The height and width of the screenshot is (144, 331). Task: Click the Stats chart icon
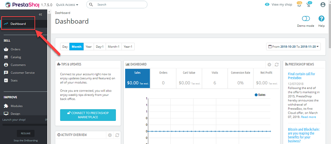(x=6, y=80)
